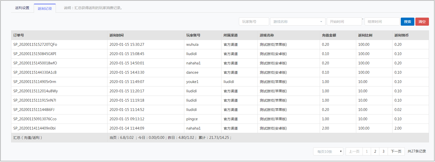Screen dimensions: 435x162
Task: Click the 说明 description text
Action: [x=93, y=8]
